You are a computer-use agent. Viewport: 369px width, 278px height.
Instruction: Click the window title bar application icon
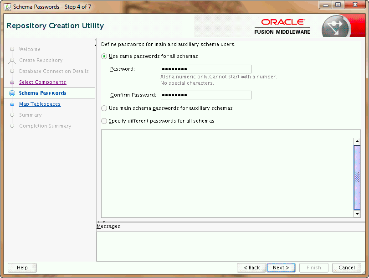point(8,7)
